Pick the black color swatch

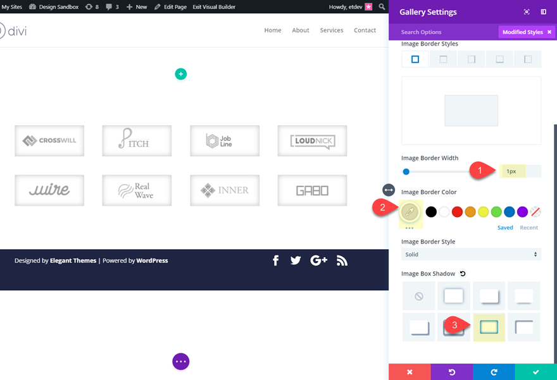431,212
